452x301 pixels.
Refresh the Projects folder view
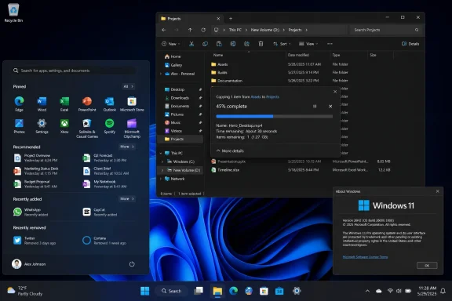point(203,30)
